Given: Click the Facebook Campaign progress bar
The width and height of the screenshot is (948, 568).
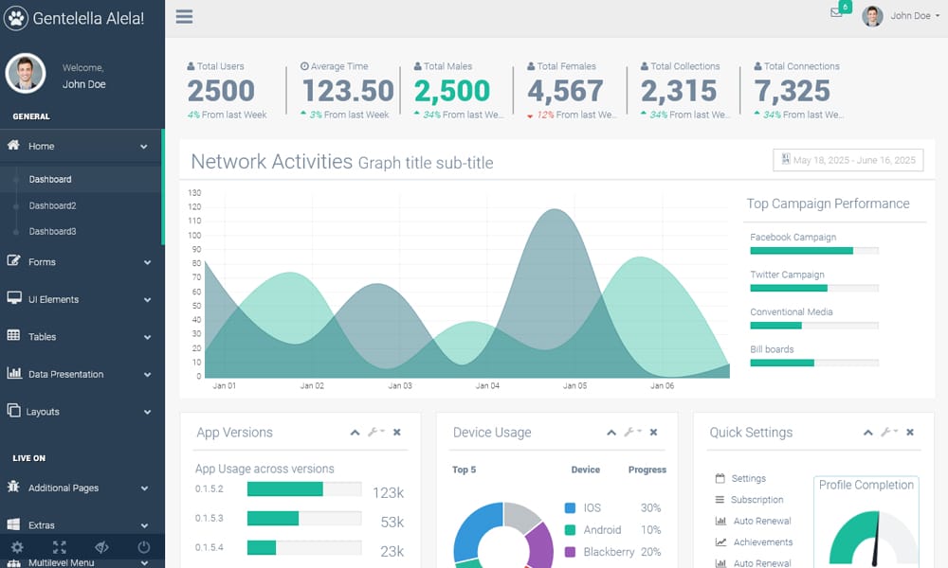Looking at the screenshot, I should (813, 251).
